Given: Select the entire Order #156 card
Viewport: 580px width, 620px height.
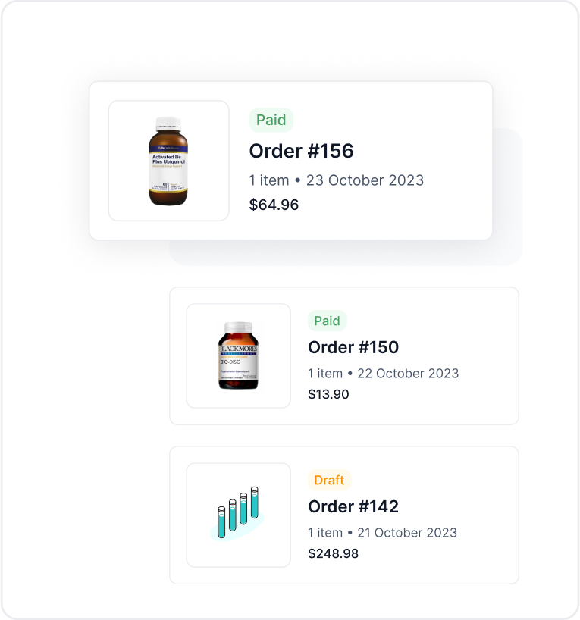Looking at the screenshot, I should 290,161.
